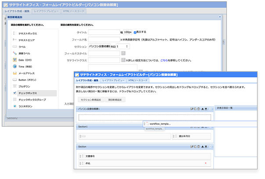Switch to レイアウトプレビュー tab in front window
The height and width of the screenshot is (179, 265).
(113, 80)
